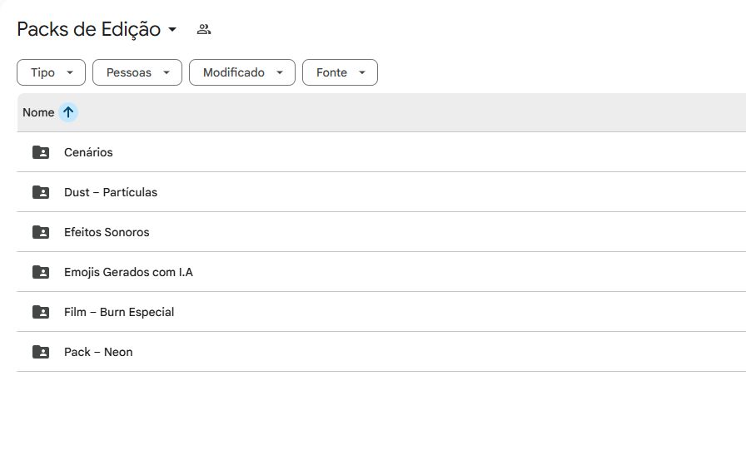Click the folder icon for Film – Burn Especial
The width and height of the screenshot is (746, 450).
(41, 312)
